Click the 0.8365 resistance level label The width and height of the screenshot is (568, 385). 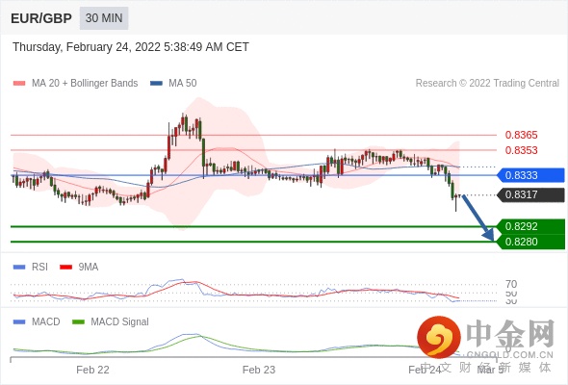pyautogui.click(x=521, y=135)
